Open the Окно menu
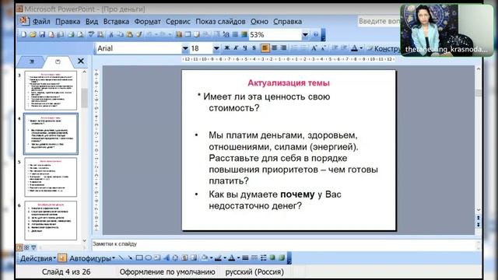Image resolution: width=498 pixels, height=280 pixels. click(259, 22)
